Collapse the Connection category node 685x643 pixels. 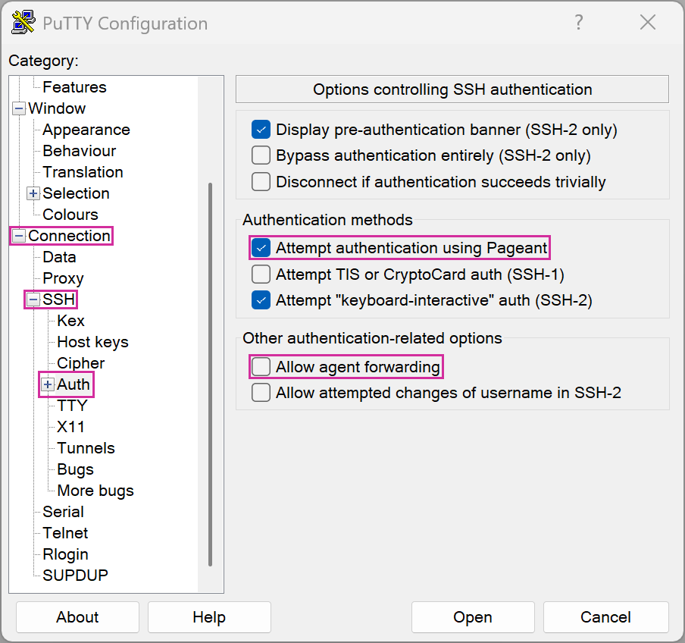tap(19, 236)
